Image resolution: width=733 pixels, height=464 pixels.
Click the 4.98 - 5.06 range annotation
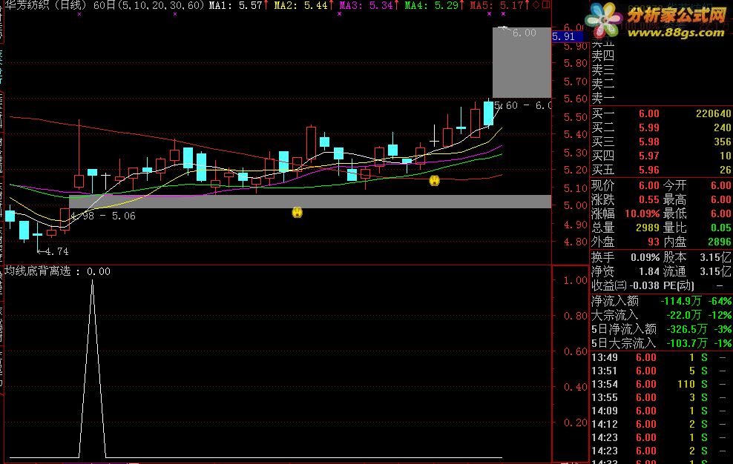click(103, 216)
